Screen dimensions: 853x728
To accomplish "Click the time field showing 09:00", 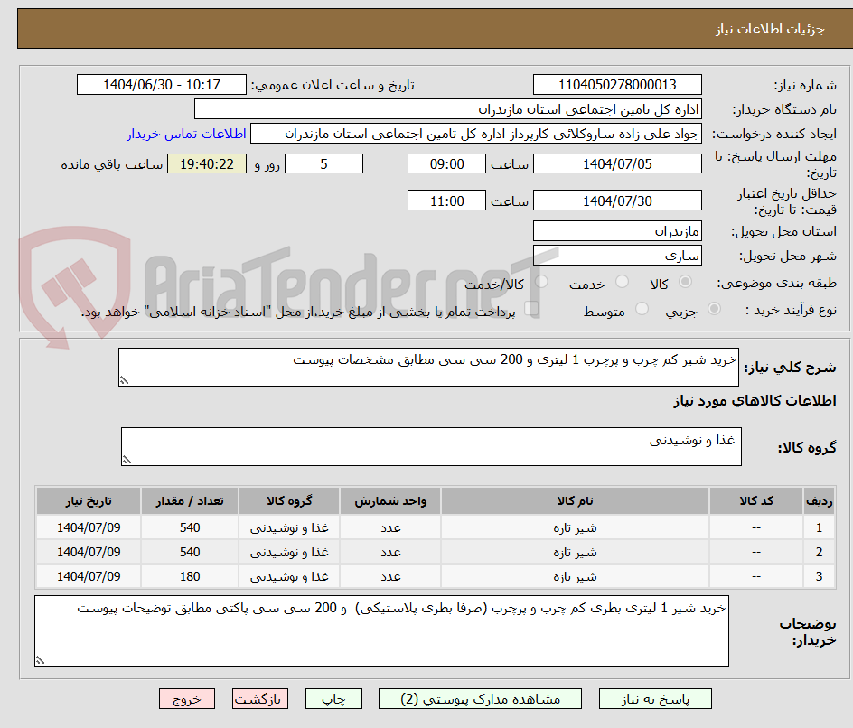I will 446,163.
